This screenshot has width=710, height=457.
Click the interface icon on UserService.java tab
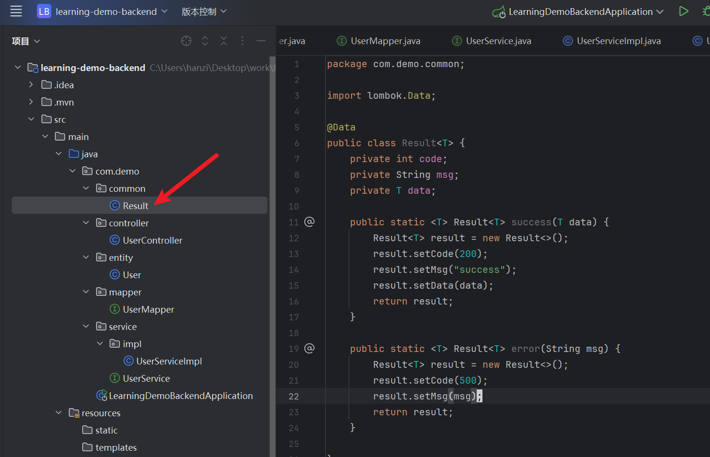pos(457,41)
